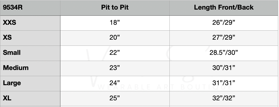Click the Large size row label

(x=12, y=83)
